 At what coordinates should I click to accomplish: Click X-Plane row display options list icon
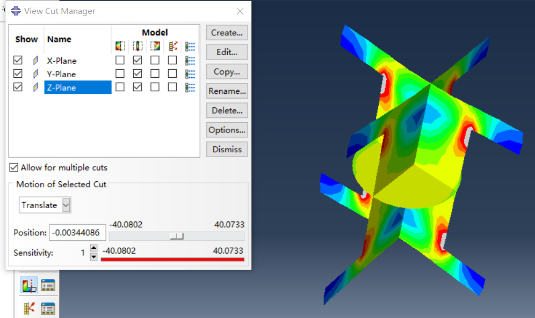point(190,61)
